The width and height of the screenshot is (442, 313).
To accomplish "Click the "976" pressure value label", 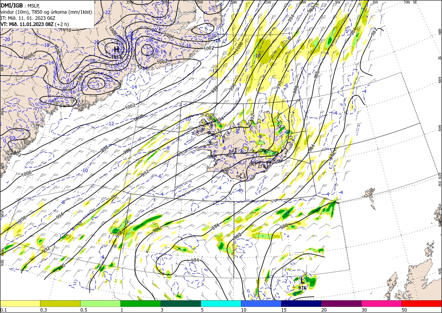I will tap(302, 288).
